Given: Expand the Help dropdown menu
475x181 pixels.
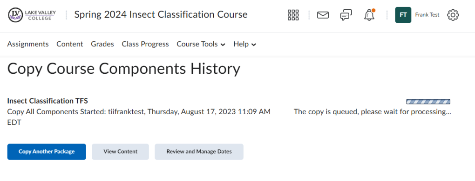Looking at the screenshot, I should tap(245, 44).
